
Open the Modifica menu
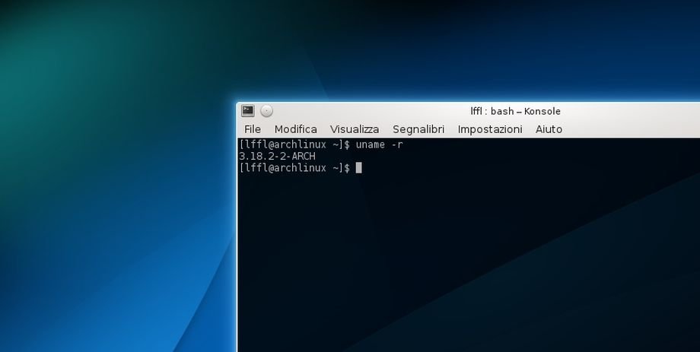tap(295, 129)
